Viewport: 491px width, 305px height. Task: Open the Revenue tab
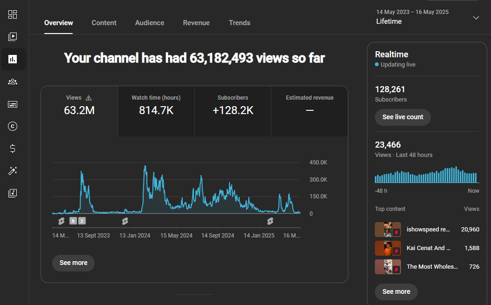pos(196,23)
